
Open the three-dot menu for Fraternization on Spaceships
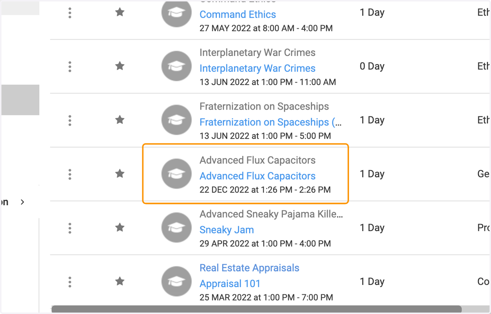(x=70, y=120)
